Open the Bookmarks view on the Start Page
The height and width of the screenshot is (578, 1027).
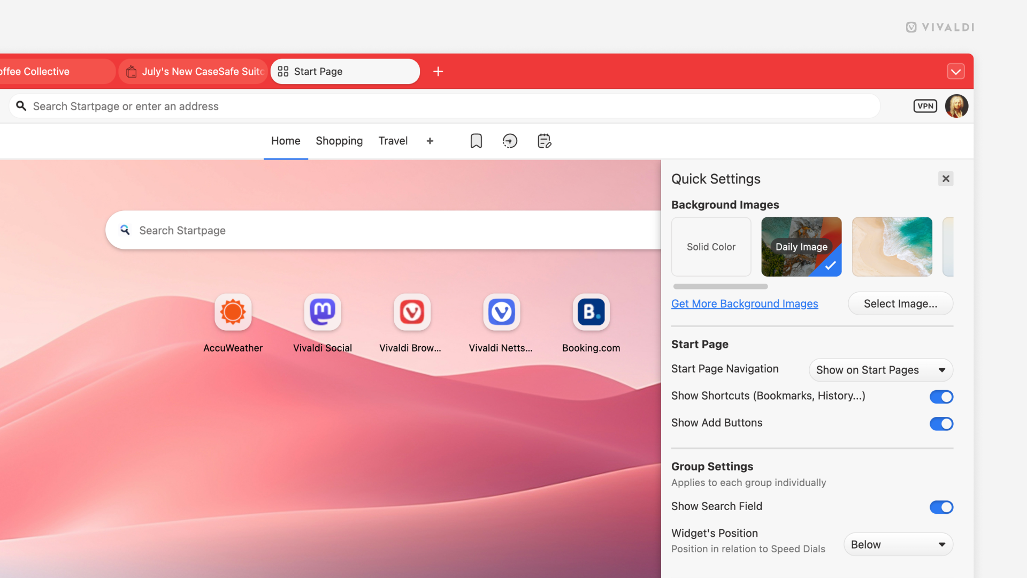pos(476,141)
